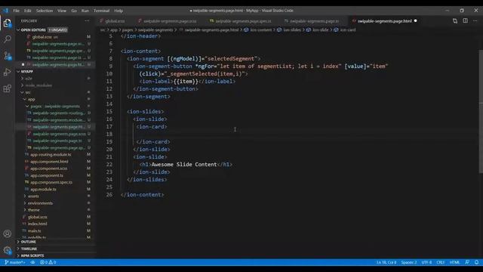Open the View menu
This screenshot has width=483, height=272.
click(62, 11)
